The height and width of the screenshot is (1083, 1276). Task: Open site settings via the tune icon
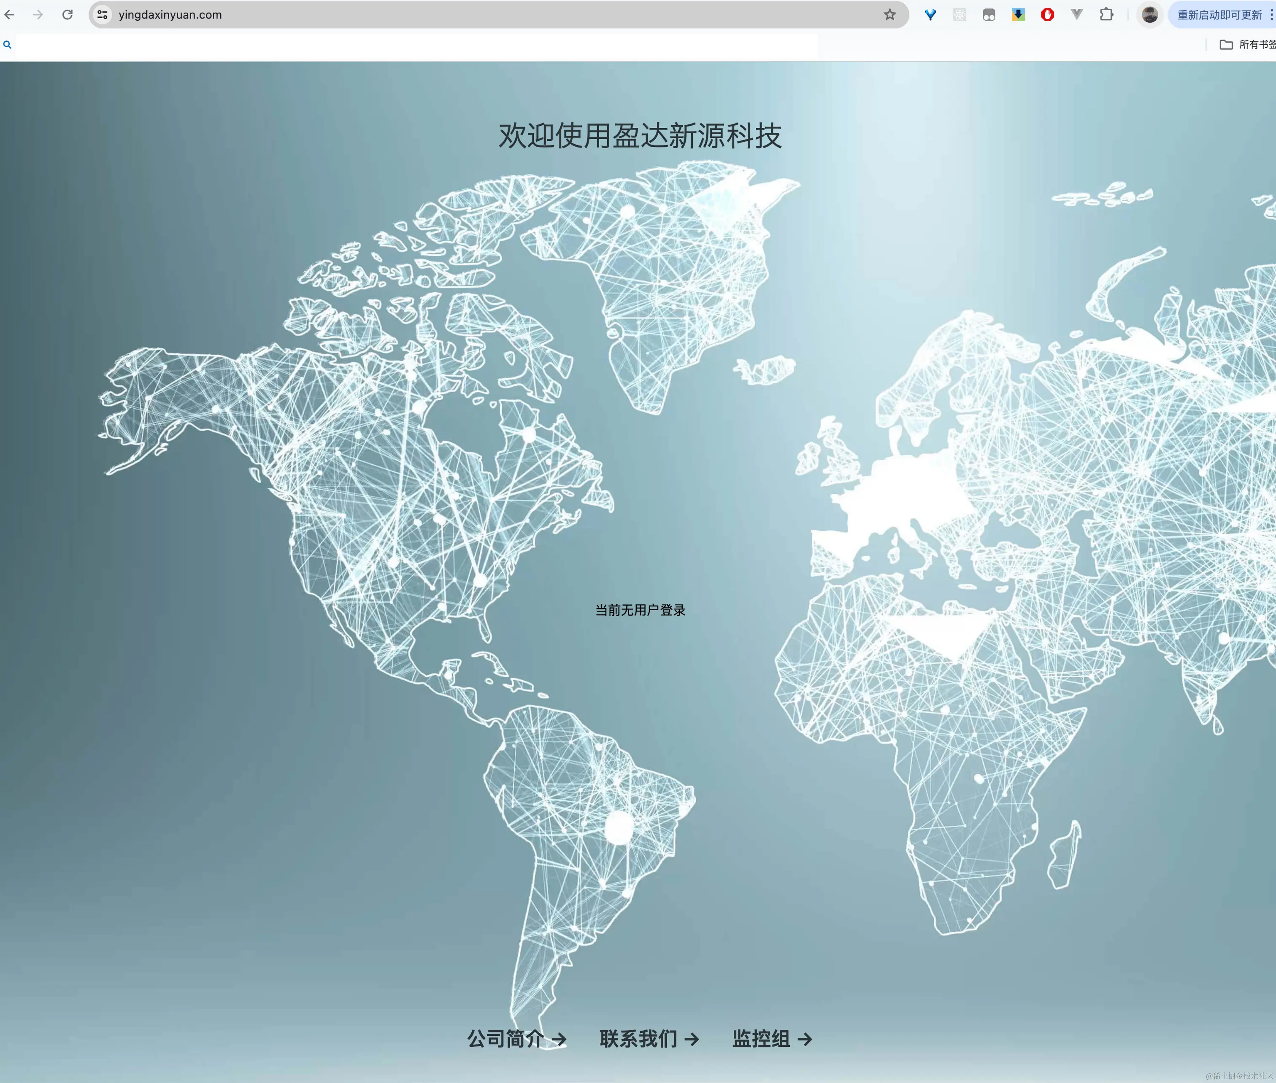[x=102, y=14]
